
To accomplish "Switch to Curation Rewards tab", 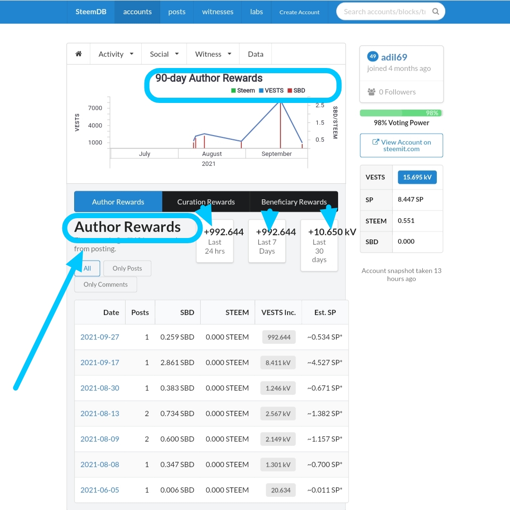I will [206, 202].
